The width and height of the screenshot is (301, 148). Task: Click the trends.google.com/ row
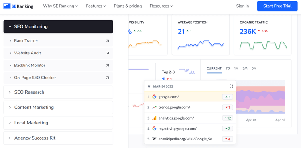pyautogui.click(x=190, y=108)
